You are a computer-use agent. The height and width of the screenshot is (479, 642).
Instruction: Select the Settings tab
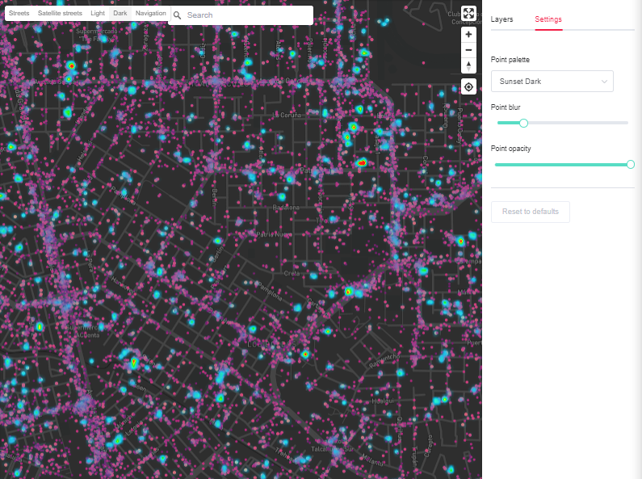point(548,19)
